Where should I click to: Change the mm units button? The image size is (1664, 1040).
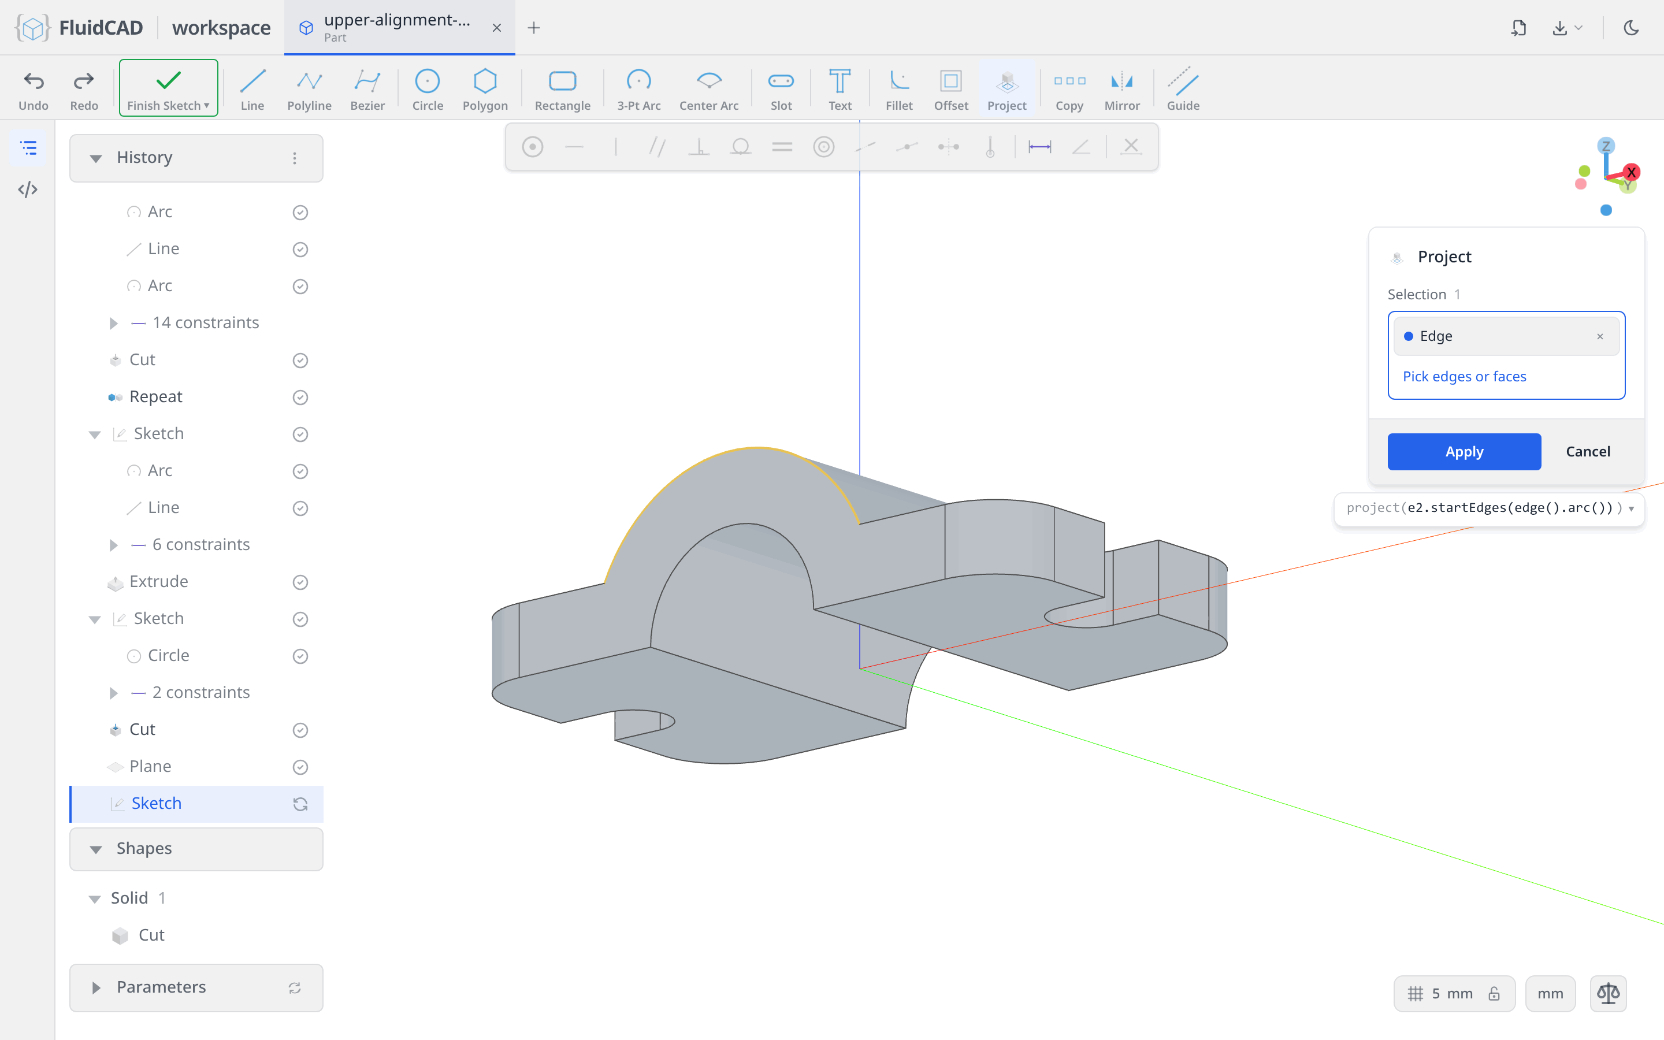1550,993
